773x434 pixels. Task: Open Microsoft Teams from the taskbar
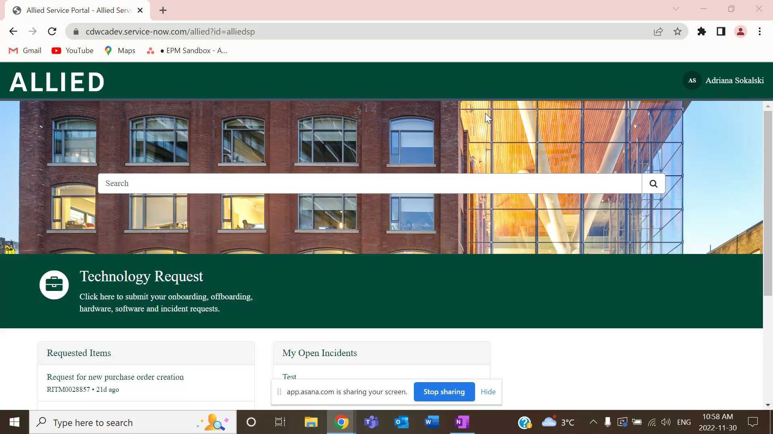(x=371, y=422)
